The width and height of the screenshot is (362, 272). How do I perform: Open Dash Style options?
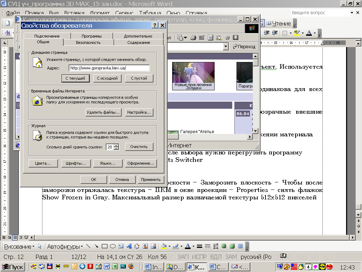(x=208, y=246)
